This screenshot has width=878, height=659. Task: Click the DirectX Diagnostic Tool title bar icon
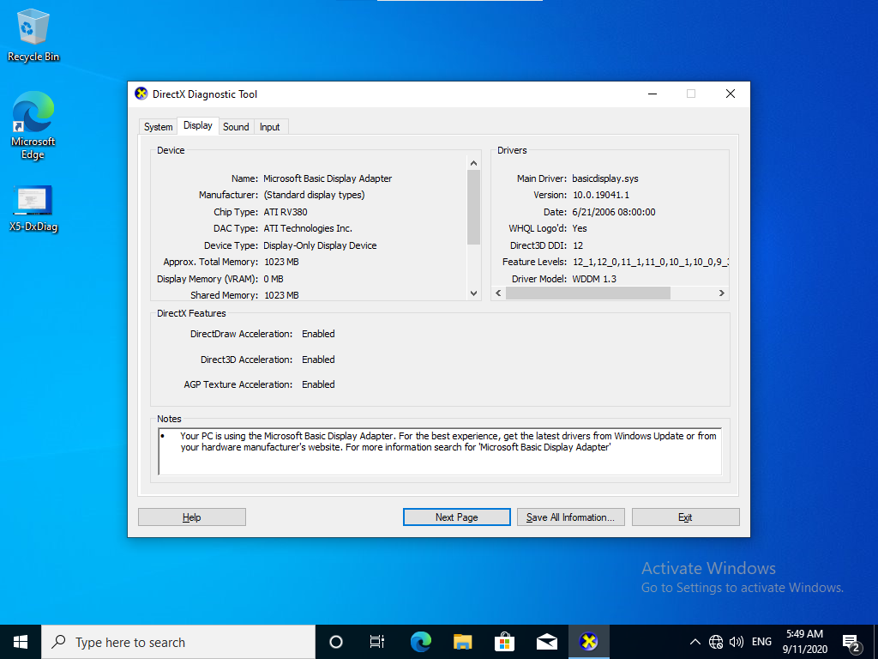pyautogui.click(x=141, y=94)
